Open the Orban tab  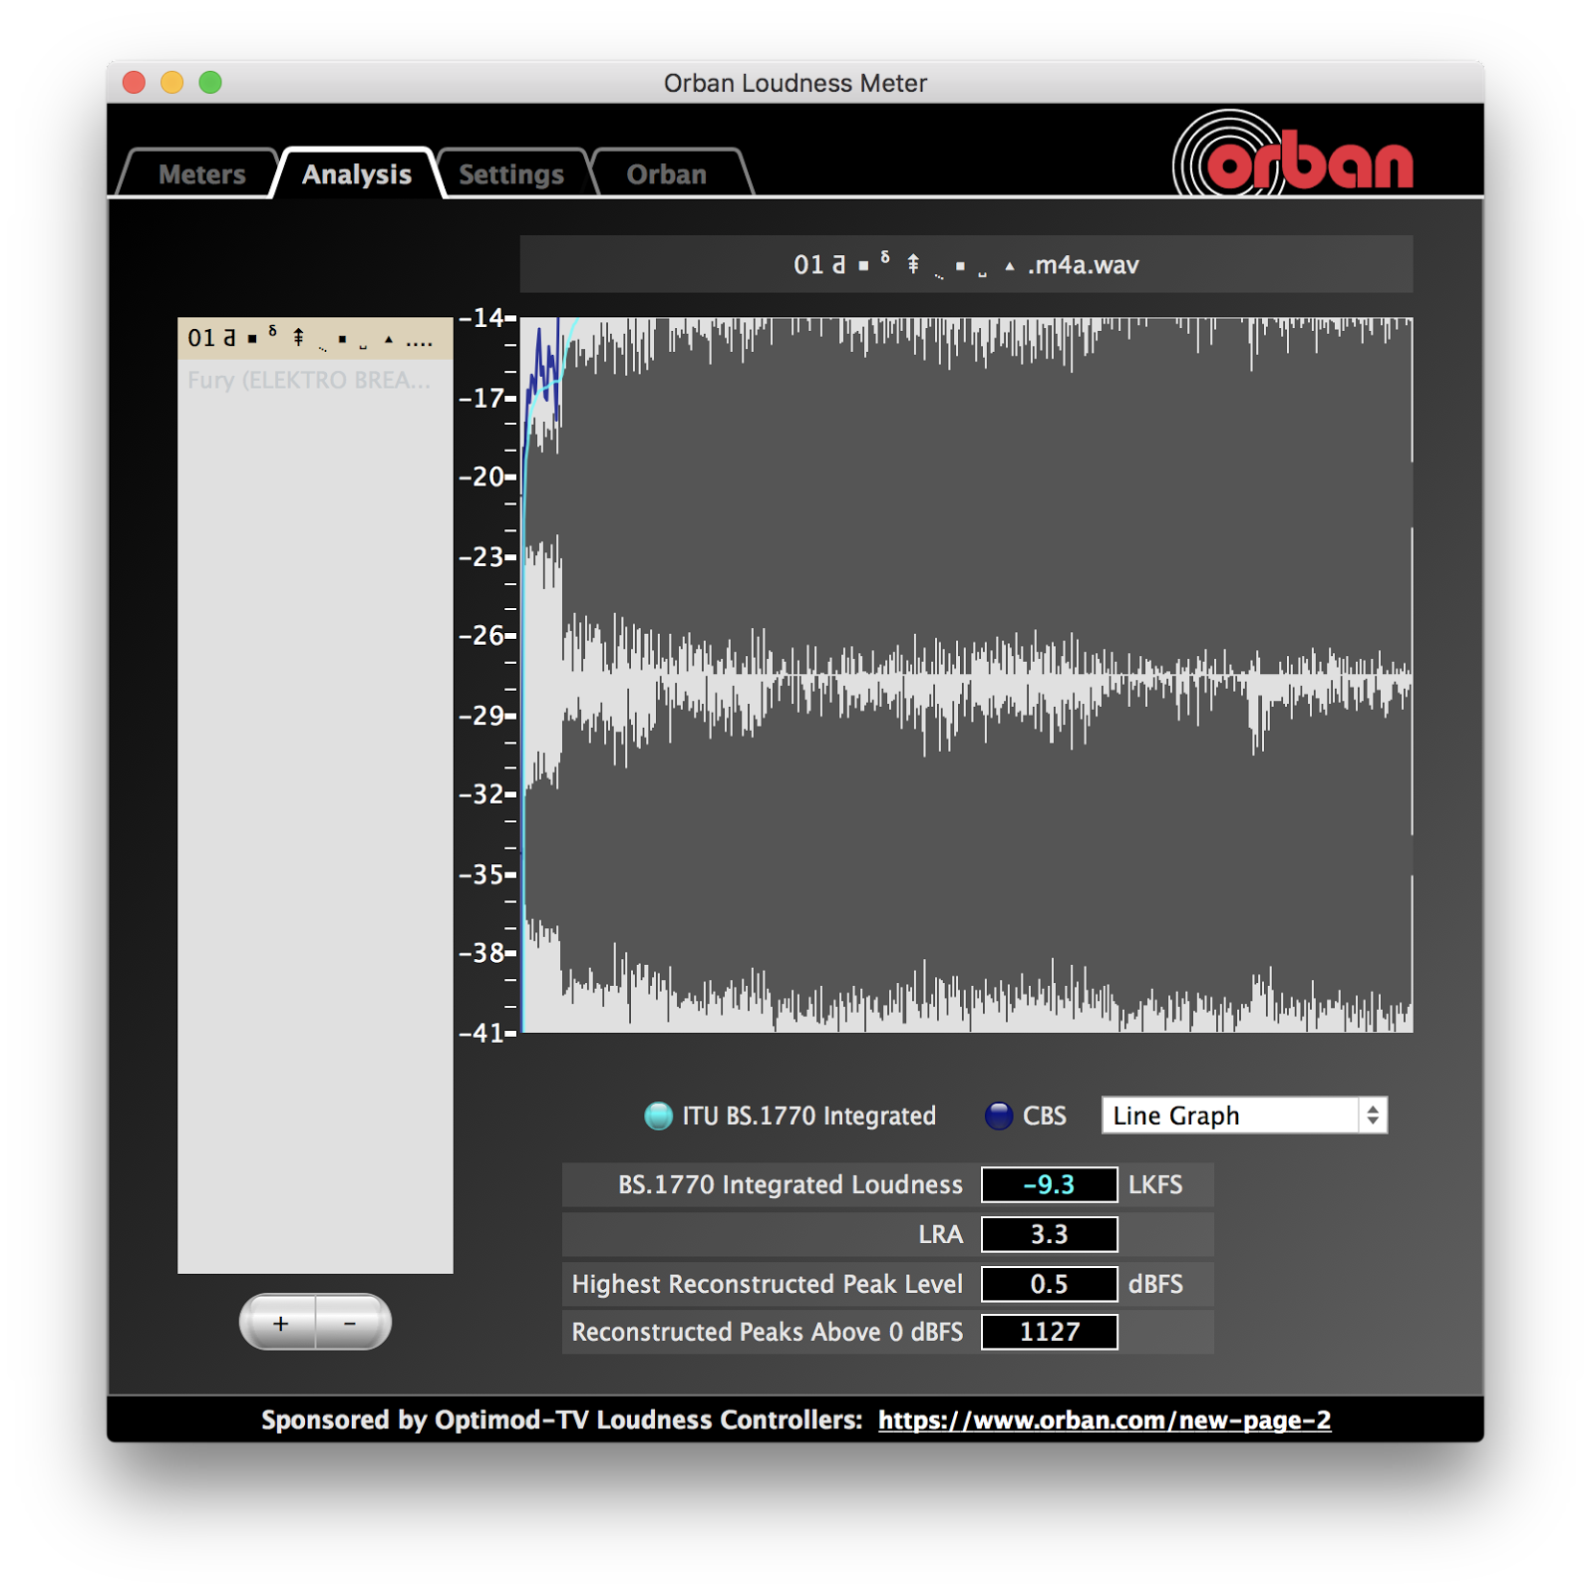(x=666, y=173)
